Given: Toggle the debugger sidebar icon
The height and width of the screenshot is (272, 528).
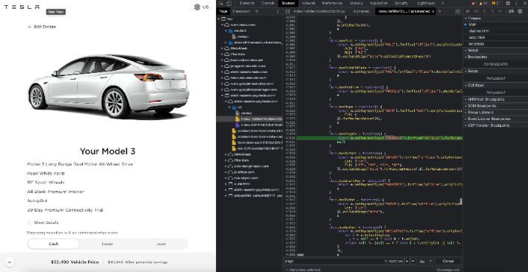Looking at the screenshot, I should coord(458,11).
